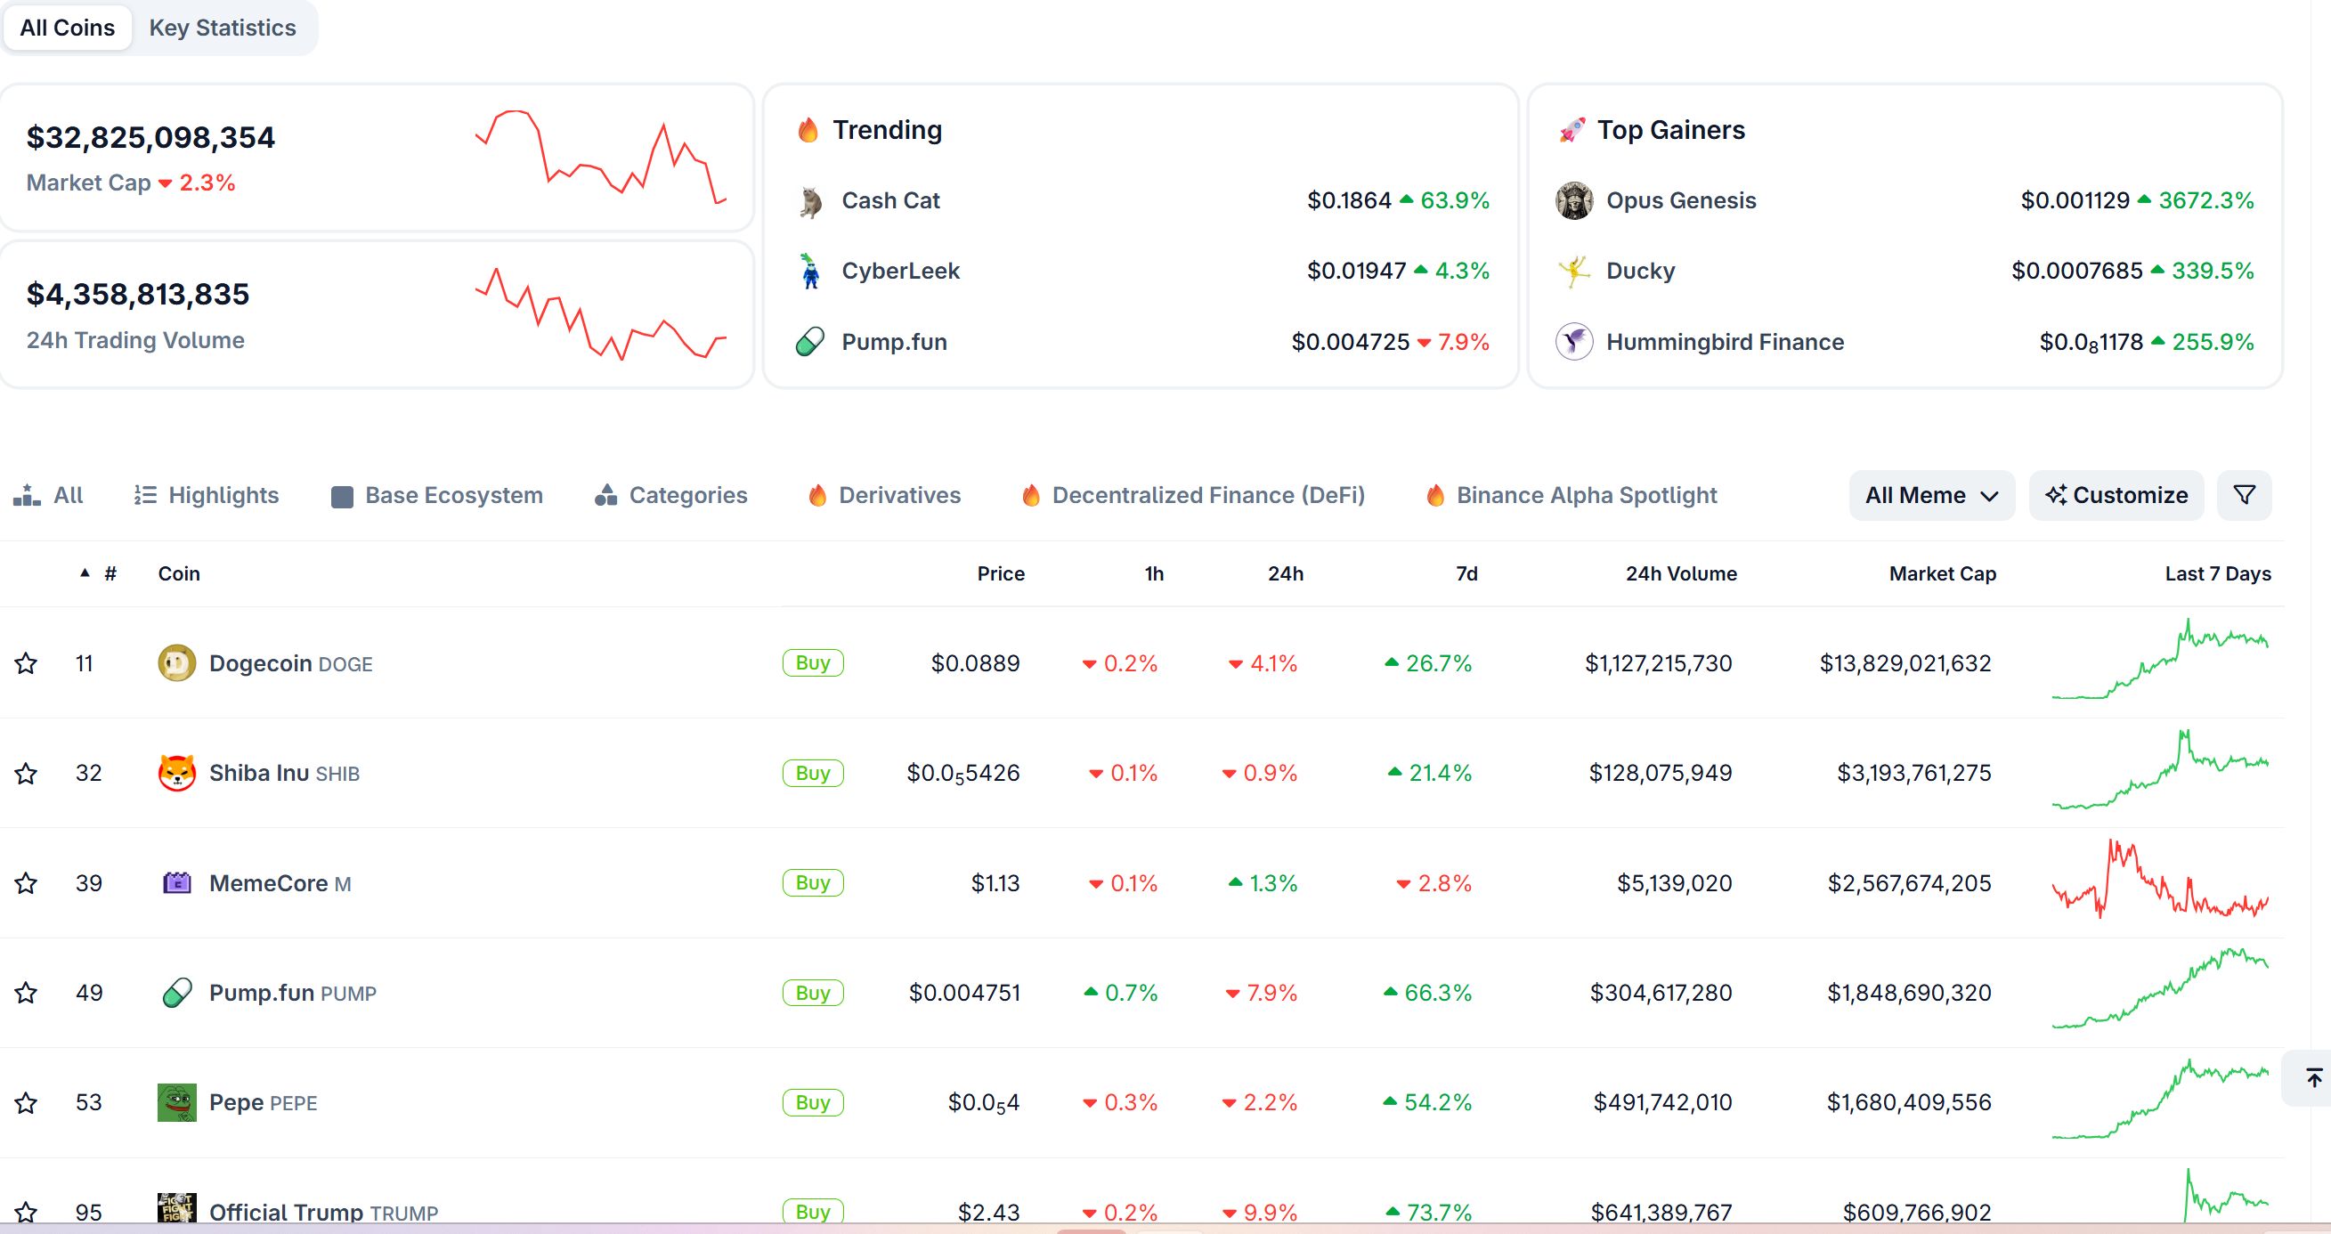2331x1234 pixels.
Task: Open the MemeCore M coin page
Action: 280,883
